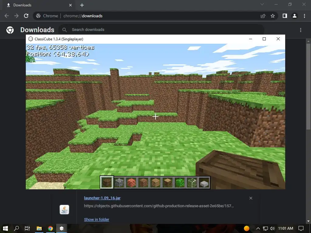This screenshot has width=311, height=233.
Task: Select the wooden planks block in the hotbar
Action: [x=155, y=182]
